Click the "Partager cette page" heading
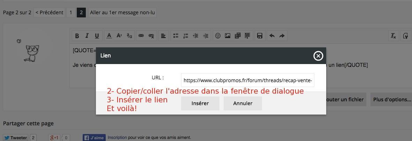Screen dimensions: 412x141 (x=28, y=124)
